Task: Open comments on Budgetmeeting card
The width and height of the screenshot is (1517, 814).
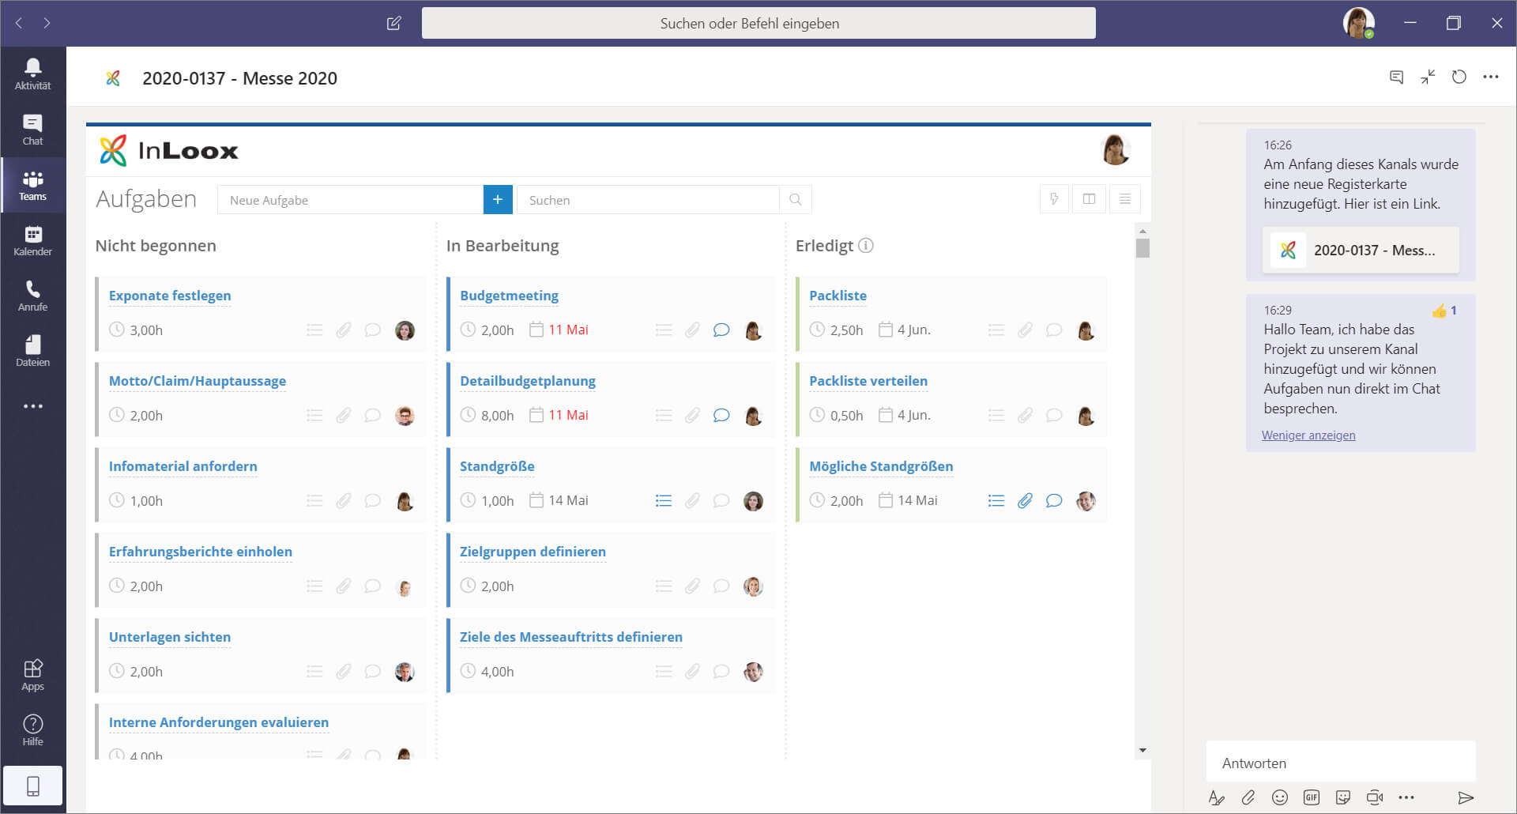Action: tap(721, 330)
